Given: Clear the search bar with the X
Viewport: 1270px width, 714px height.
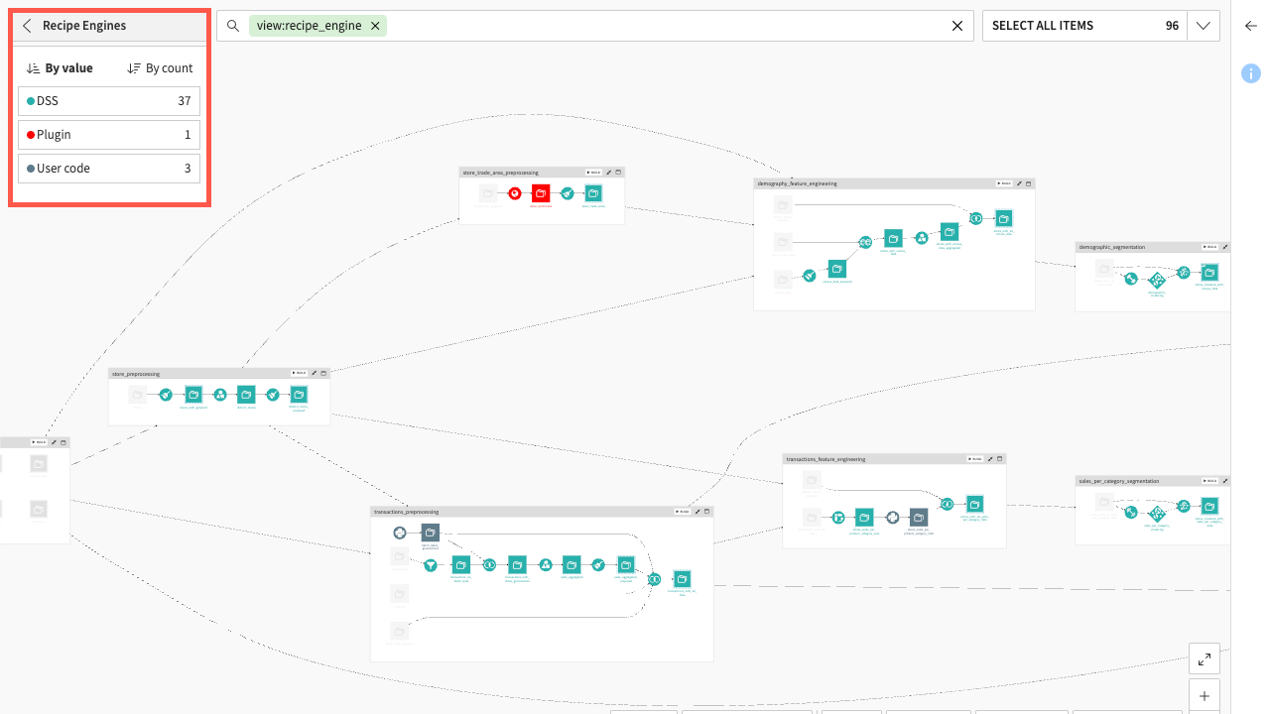Looking at the screenshot, I should click(957, 26).
